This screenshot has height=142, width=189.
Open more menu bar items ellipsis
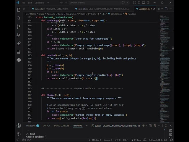[x=48, y=3]
